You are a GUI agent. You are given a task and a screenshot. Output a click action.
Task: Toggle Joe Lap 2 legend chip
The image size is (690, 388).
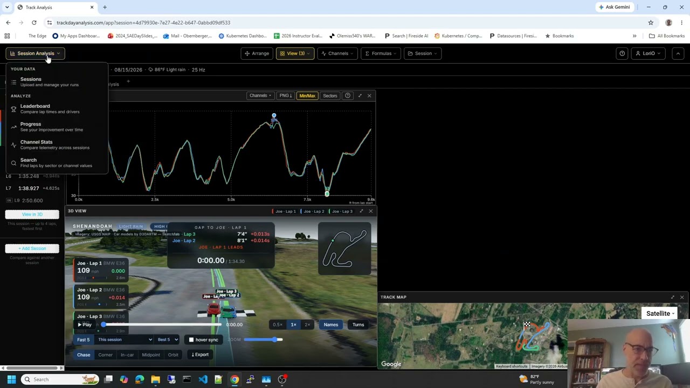pyautogui.click(x=312, y=211)
